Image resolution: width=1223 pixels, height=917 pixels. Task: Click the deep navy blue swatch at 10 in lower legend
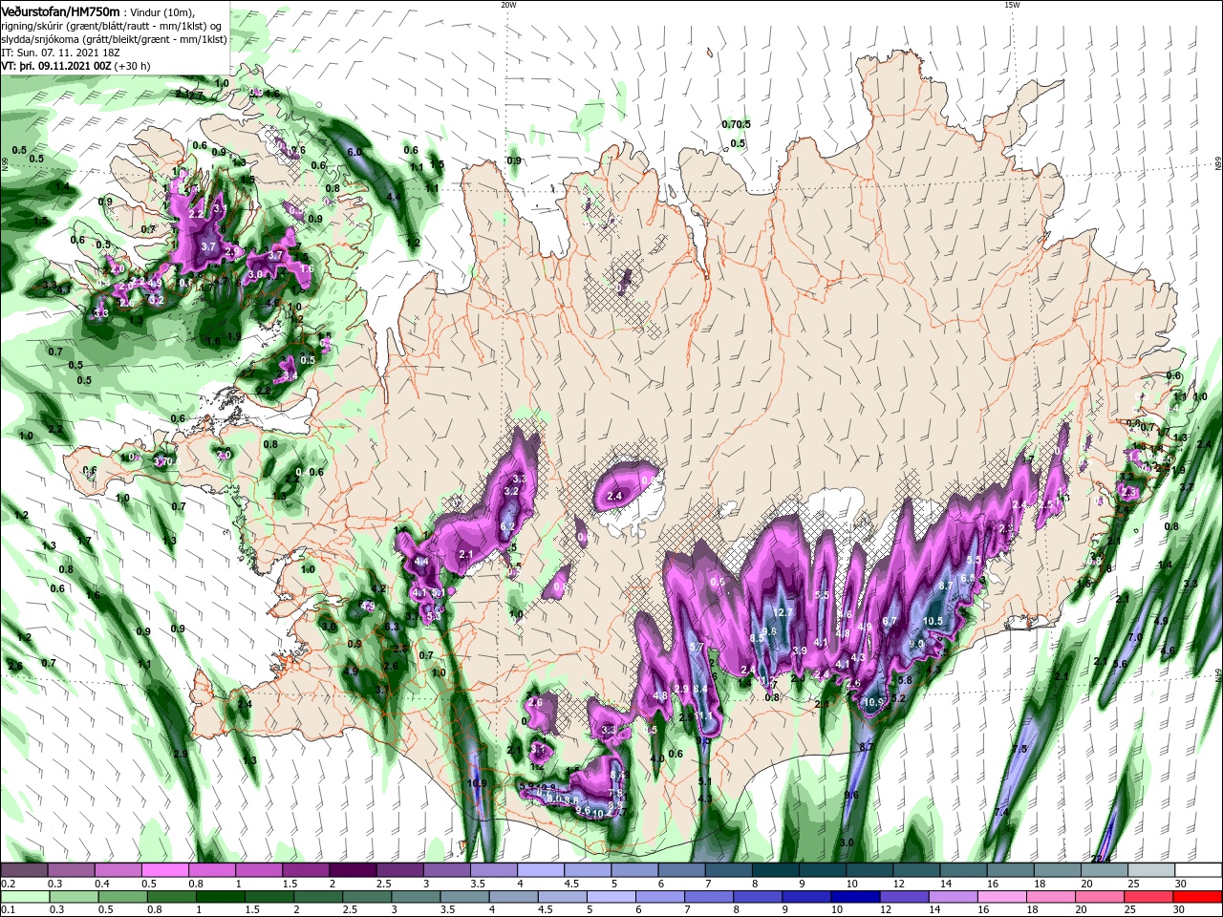tap(856, 897)
